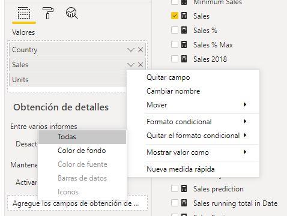Click calculator icon beside Sales running total

click(184, 203)
